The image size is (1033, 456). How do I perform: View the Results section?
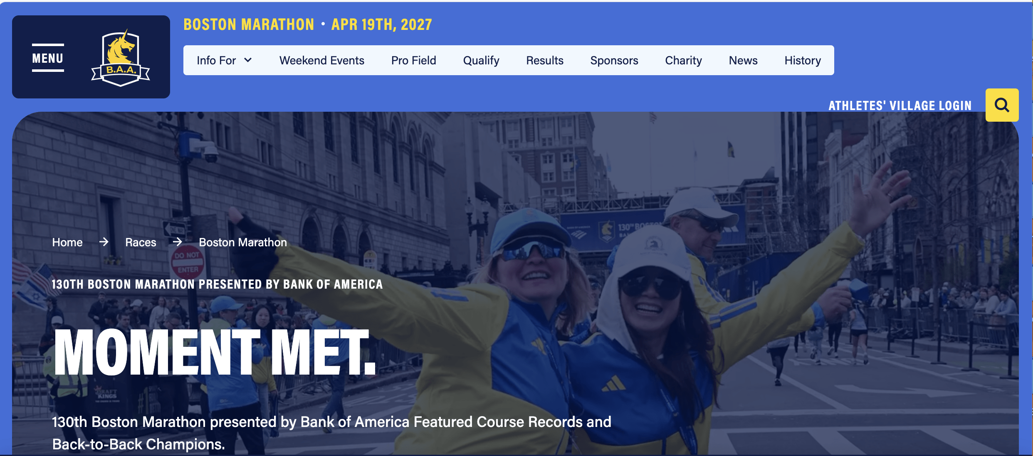tap(545, 61)
